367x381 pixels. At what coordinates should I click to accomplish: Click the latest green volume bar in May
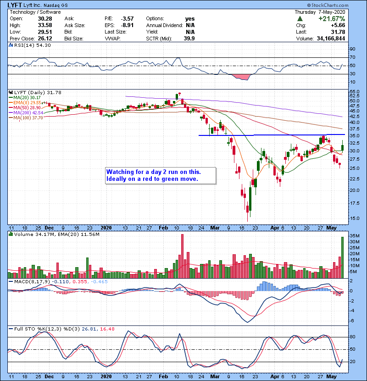(343, 258)
